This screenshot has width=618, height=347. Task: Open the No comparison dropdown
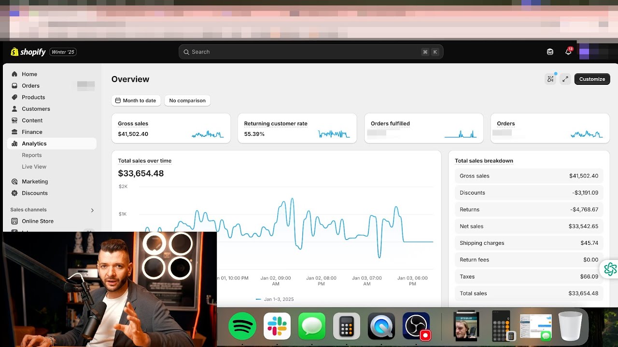187,101
